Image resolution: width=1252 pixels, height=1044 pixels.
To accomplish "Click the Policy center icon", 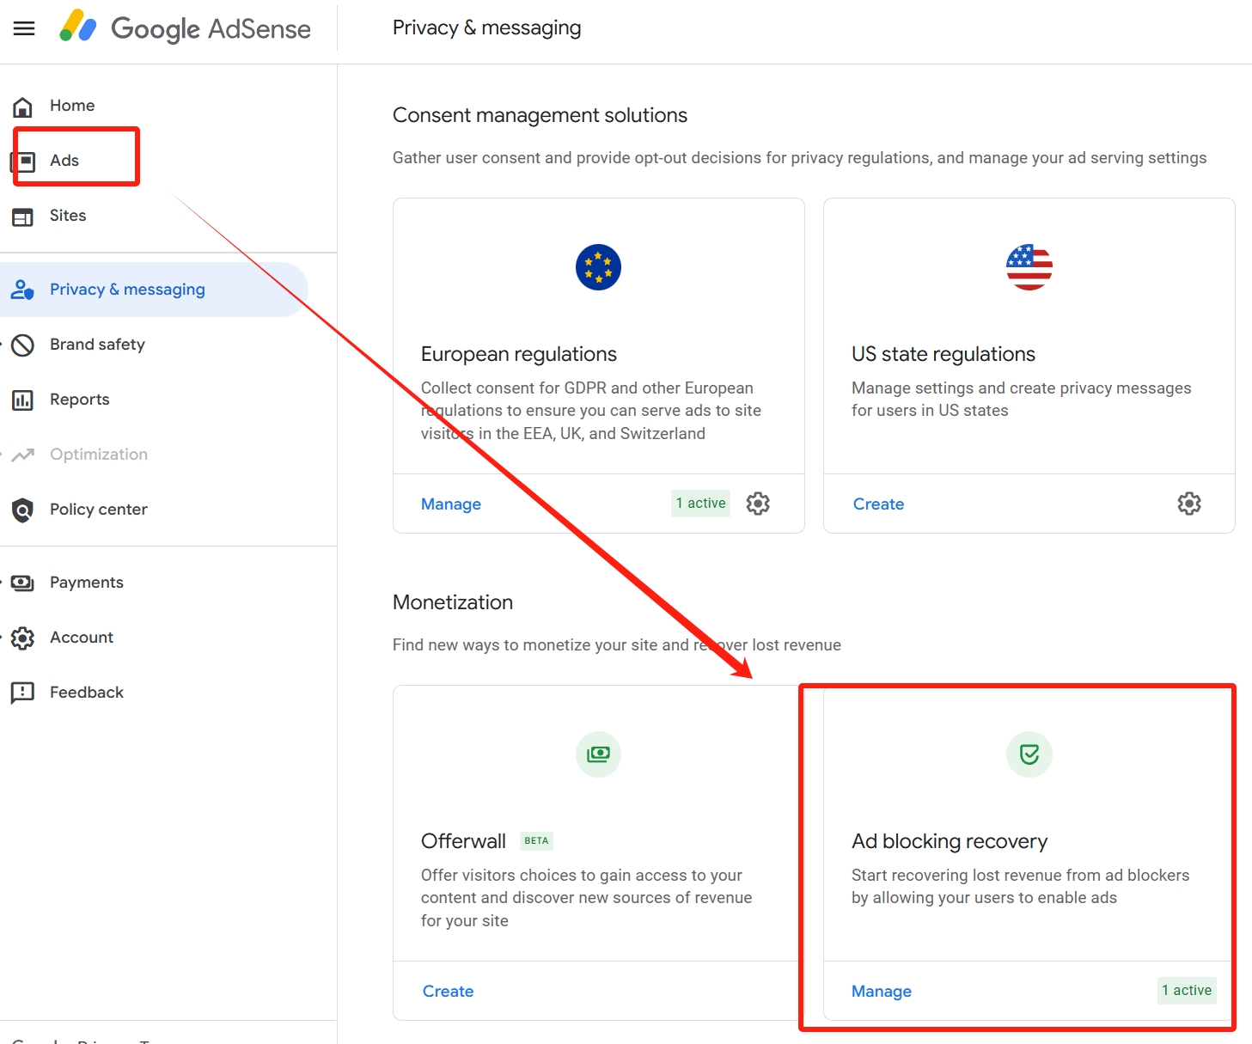I will (x=22, y=509).
